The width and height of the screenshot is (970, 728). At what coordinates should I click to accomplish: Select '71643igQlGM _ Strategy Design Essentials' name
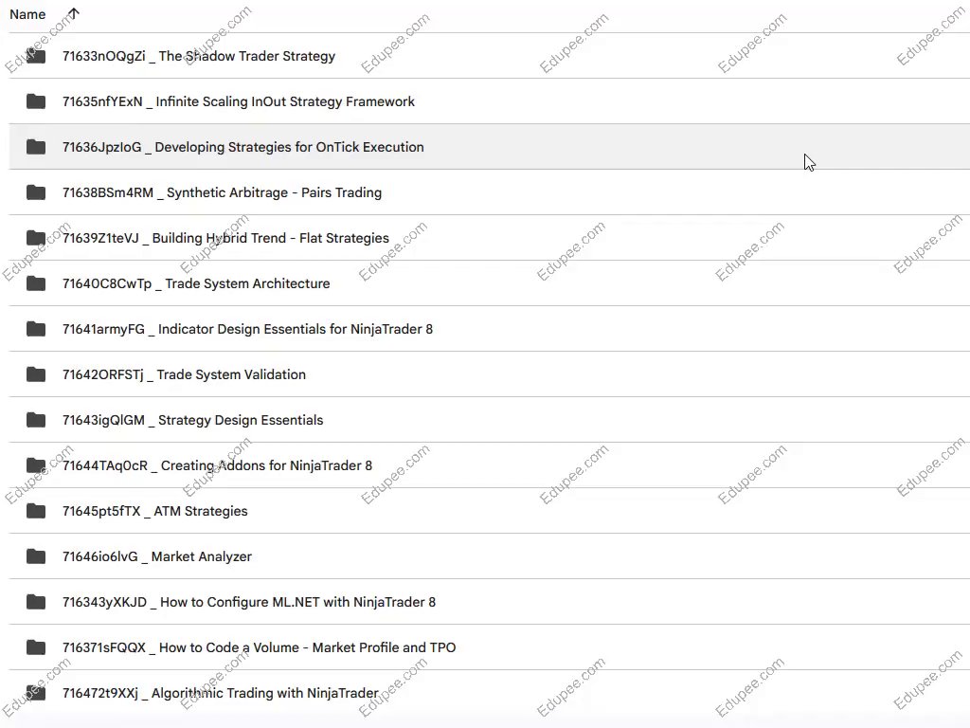[192, 420]
